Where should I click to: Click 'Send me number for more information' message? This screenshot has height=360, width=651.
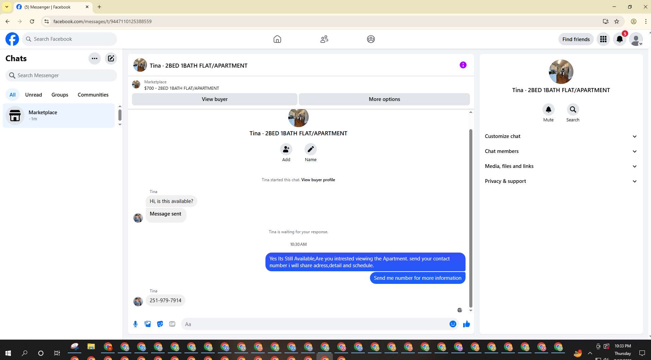[x=418, y=278]
